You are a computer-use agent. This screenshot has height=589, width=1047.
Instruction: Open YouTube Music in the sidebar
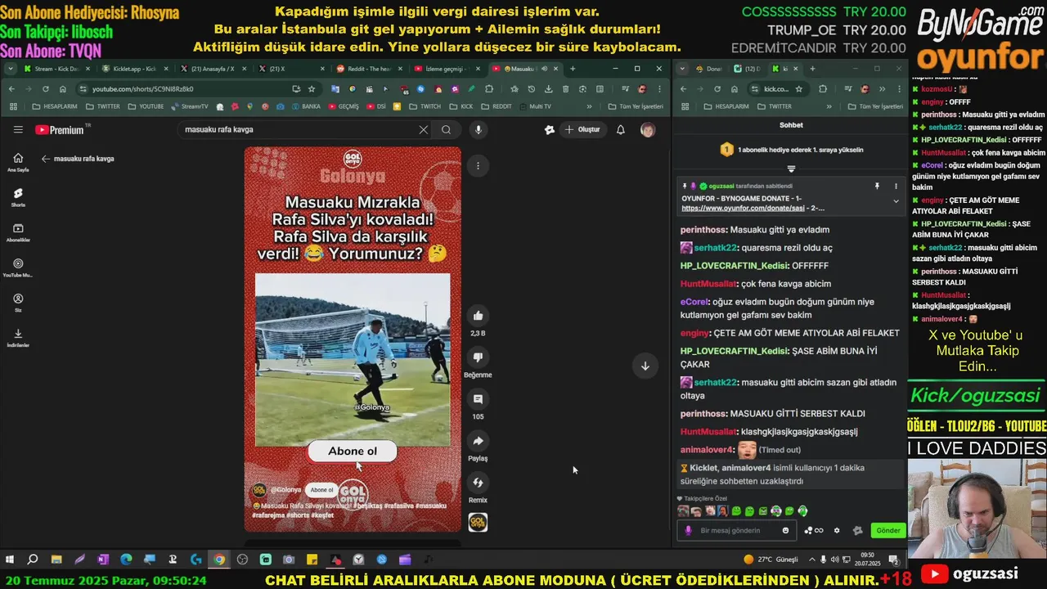pyautogui.click(x=18, y=268)
